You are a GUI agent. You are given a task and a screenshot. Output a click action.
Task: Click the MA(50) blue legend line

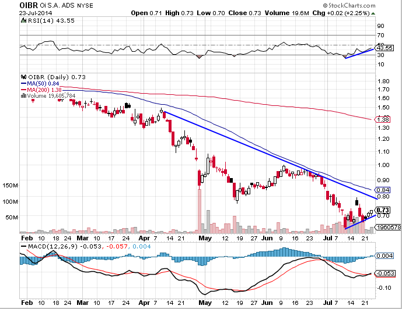[x=23, y=84]
